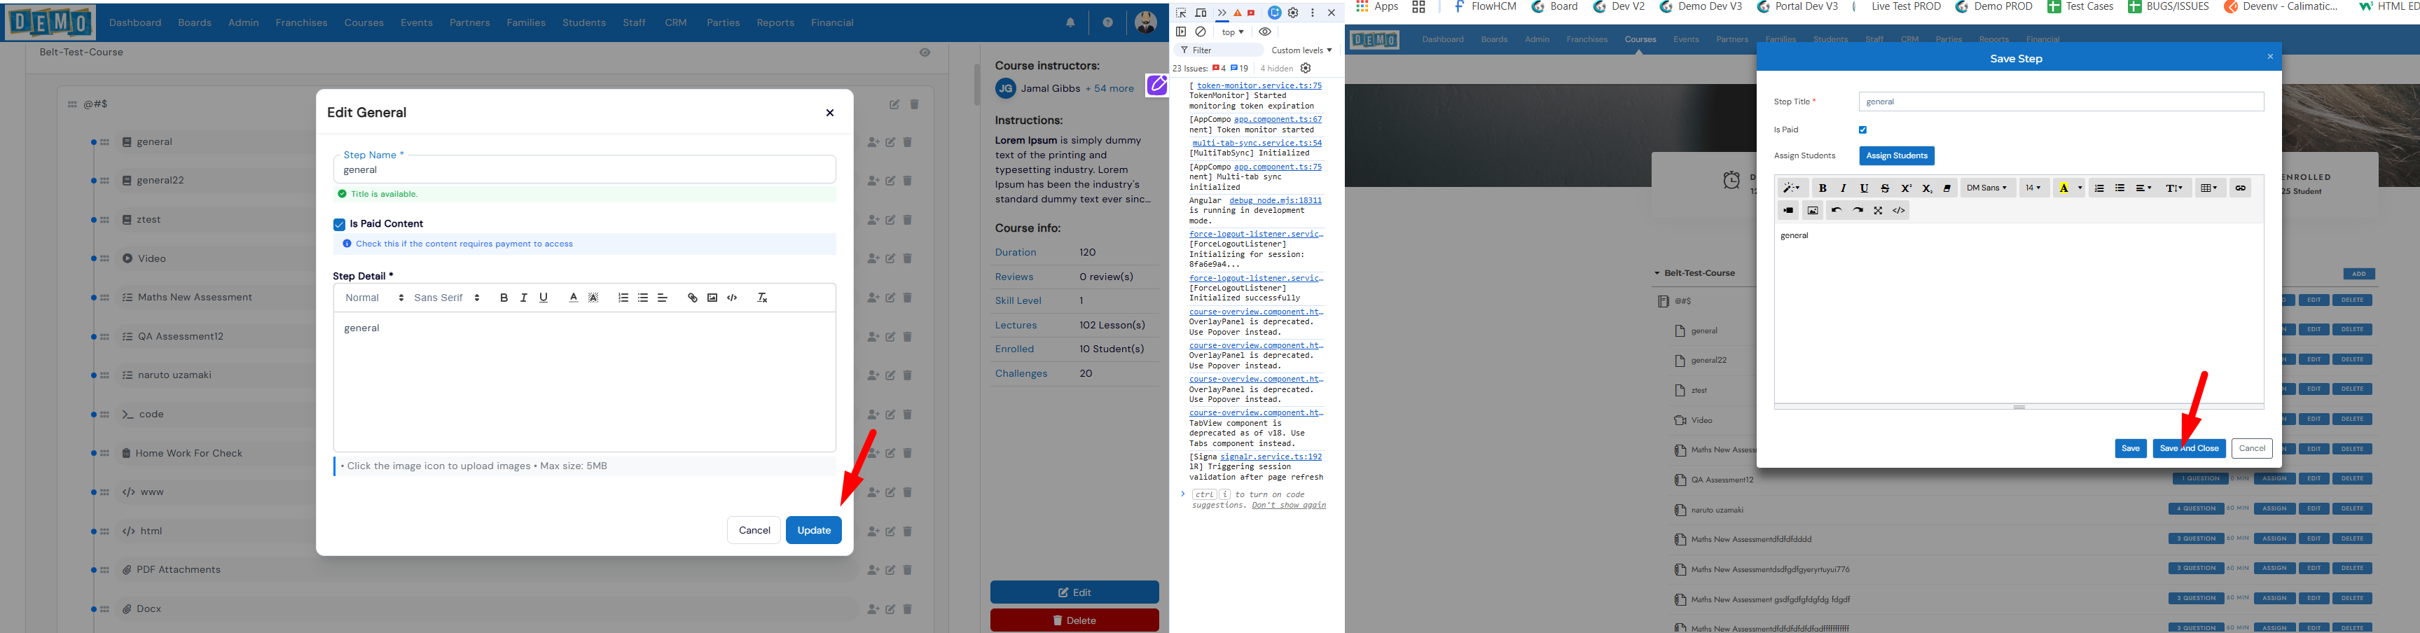
Task: Toggle strikethrough in the Save Step editor
Action: (1885, 188)
